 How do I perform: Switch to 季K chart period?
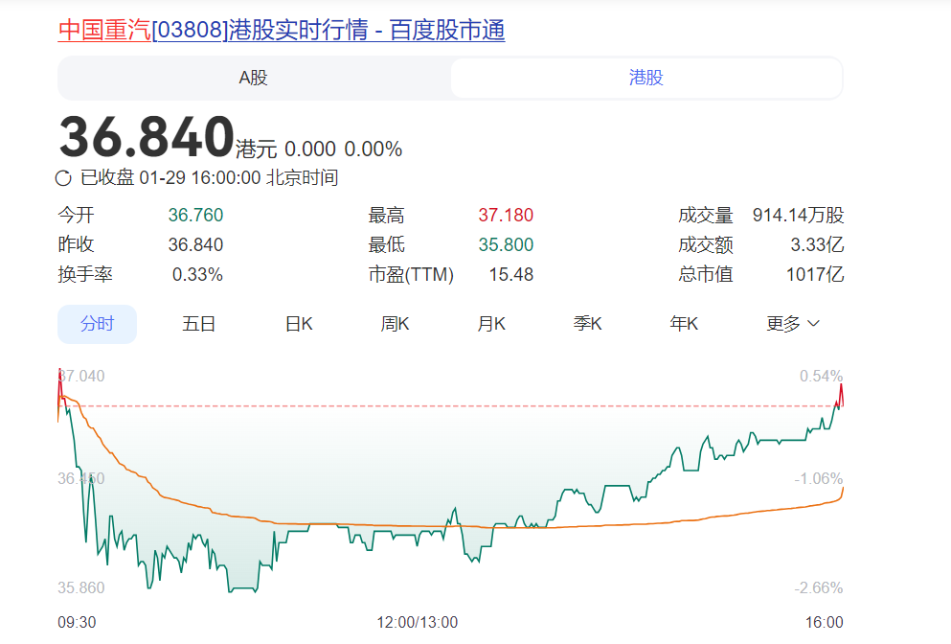tap(587, 324)
